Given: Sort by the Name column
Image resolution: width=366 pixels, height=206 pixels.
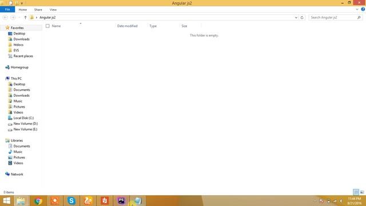Looking at the screenshot, I should (x=56, y=26).
